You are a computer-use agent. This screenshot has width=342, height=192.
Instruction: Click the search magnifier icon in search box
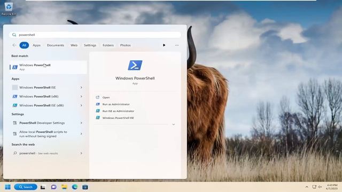14,35
